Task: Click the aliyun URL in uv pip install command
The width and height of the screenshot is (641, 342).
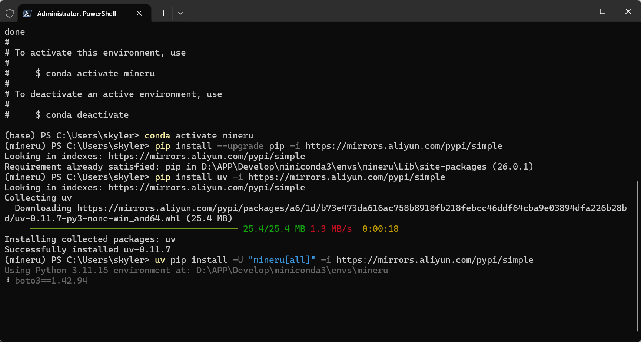Action: [435, 260]
